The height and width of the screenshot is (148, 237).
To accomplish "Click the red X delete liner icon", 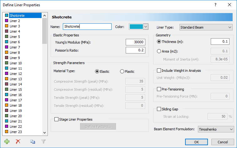I will [18, 141].
